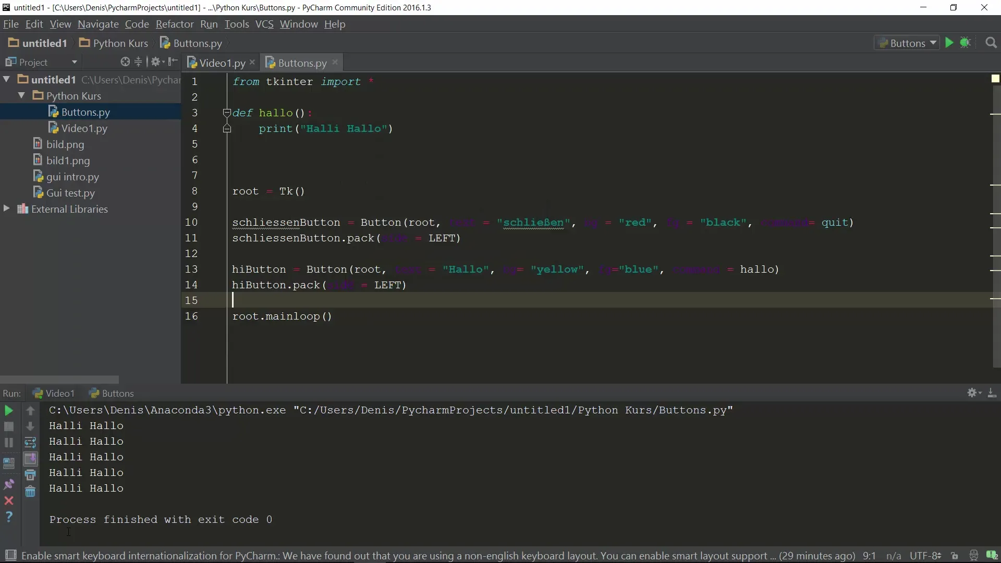Image resolution: width=1001 pixels, height=563 pixels.
Task: Click the Pause output icon
Action: click(9, 443)
